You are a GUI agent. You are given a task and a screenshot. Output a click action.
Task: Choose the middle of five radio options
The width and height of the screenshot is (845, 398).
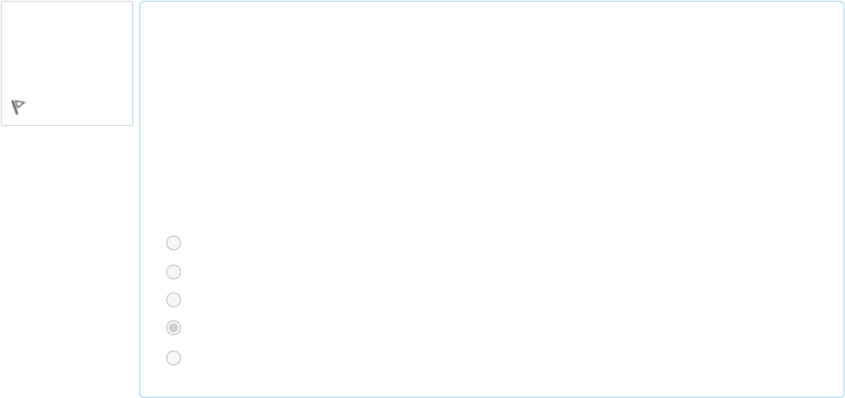174,300
